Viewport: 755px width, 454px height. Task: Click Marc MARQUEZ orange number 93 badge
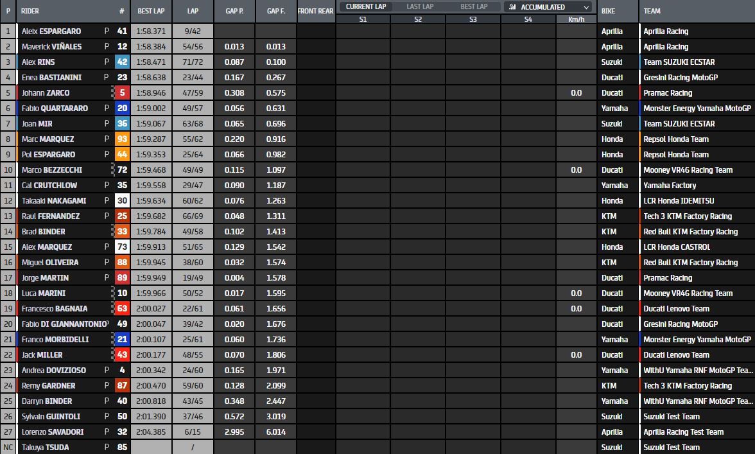pos(122,139)
